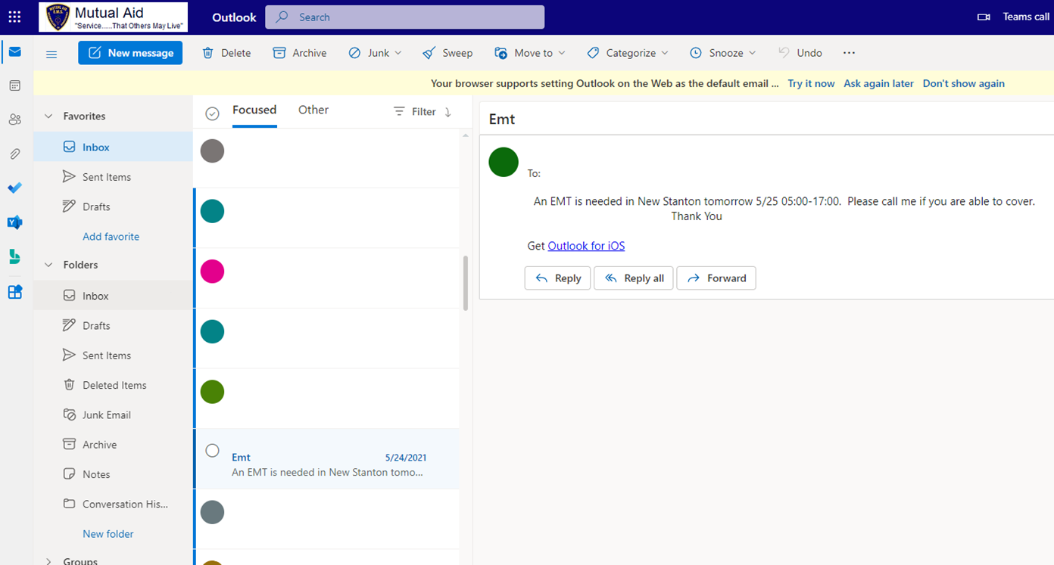Open Categorize dropdown arrow

tap(665, 53)
